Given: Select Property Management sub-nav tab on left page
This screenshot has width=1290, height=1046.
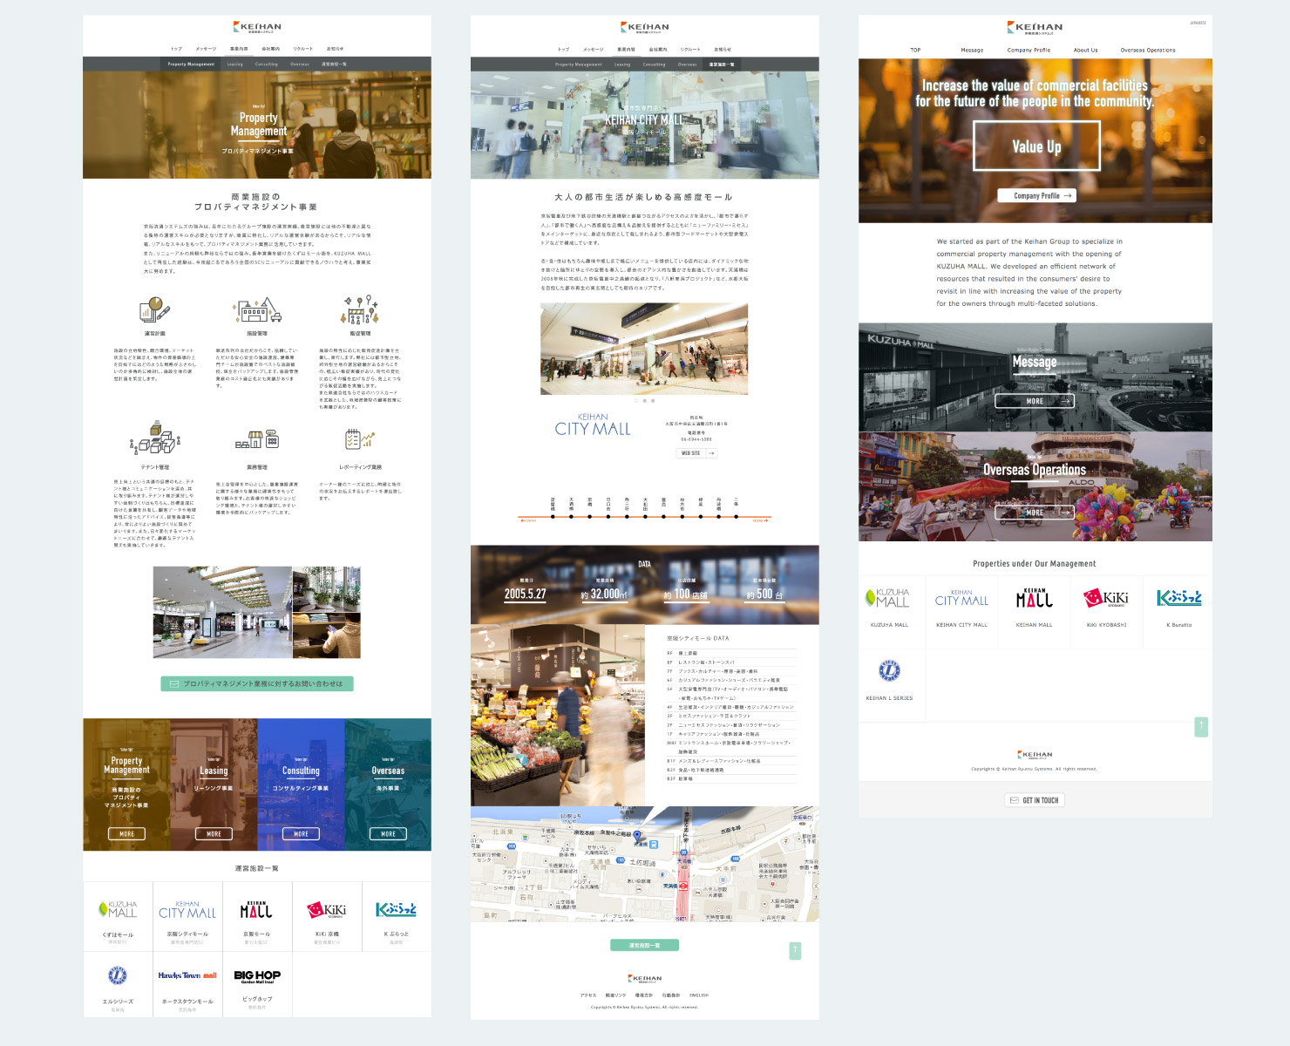Looking at the screenshot, I should click(x=191, y=65).
